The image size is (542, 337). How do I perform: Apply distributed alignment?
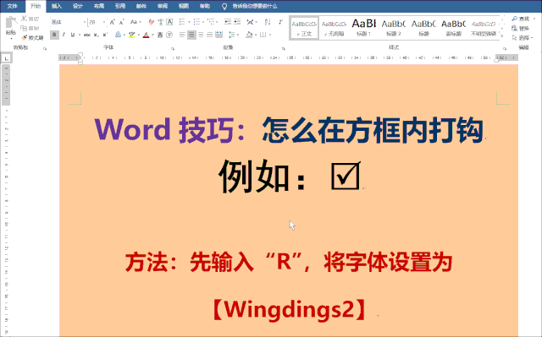click(x=218, y=35)
